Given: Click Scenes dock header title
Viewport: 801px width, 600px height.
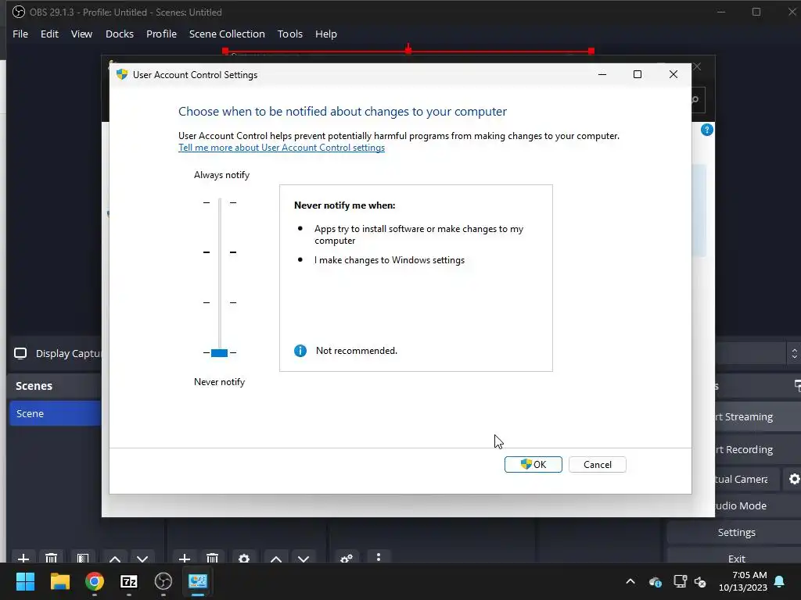Looking at the screenshot, I should tap(34, 386).
